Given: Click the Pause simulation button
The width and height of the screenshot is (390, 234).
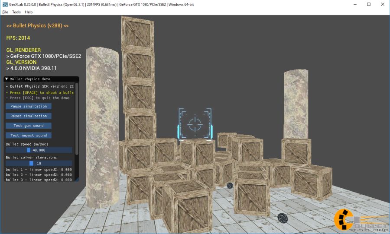Looking at the screenshot, I should click(x=29, y=106).
